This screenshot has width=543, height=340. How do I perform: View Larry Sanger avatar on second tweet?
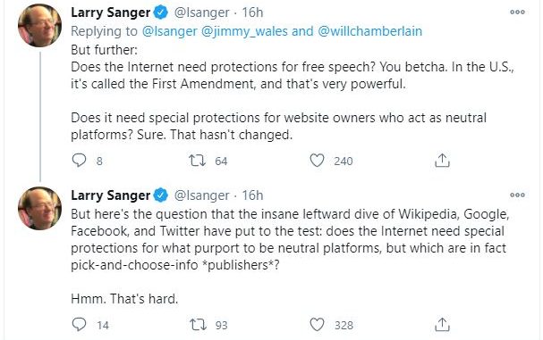click(40, 208)
